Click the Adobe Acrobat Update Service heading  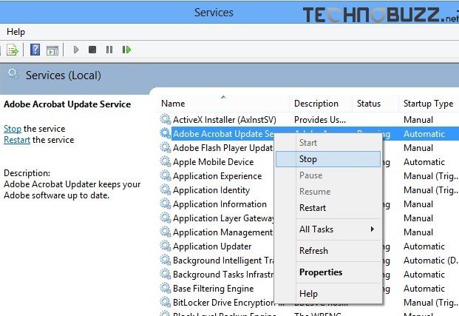67,104
